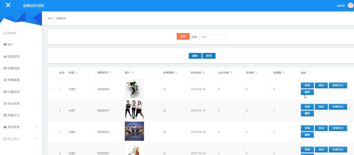Click the 街舞论坛 grid icon
Screen dimensions: 354x155
[x=5, y=115]
